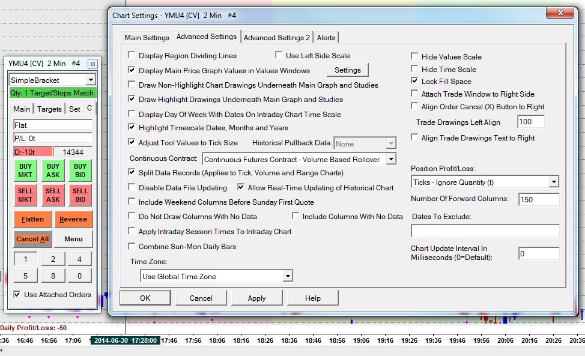Uncheck Use Attached Orders in trade window
This screenshot has height=356, width=585.
tap(17, 294)
